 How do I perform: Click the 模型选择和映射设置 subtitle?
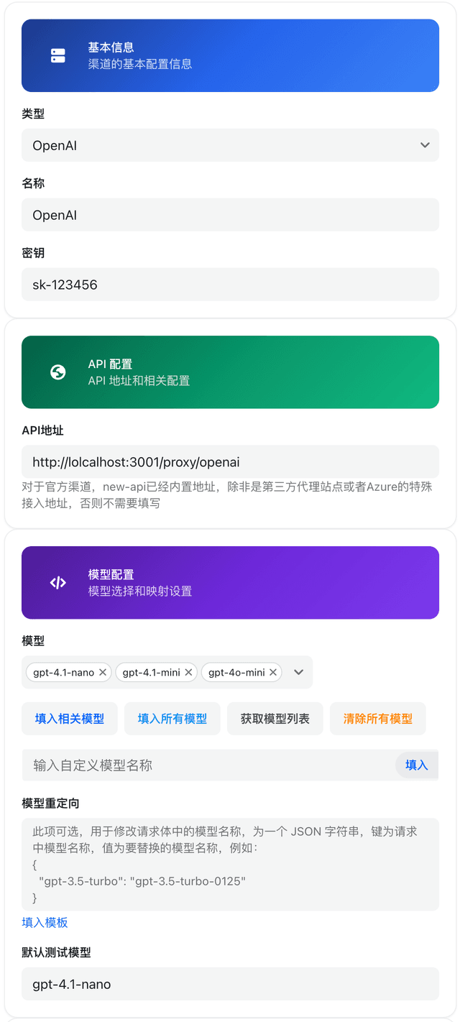(139, 591)
